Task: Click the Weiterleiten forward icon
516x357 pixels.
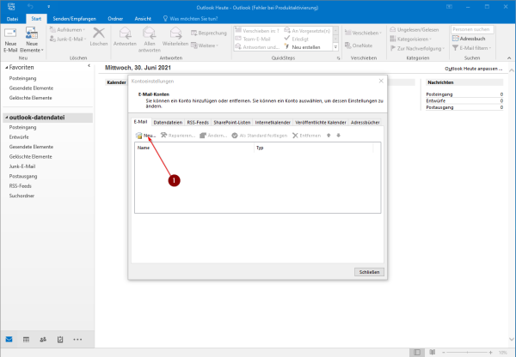Action: (175, 33)
